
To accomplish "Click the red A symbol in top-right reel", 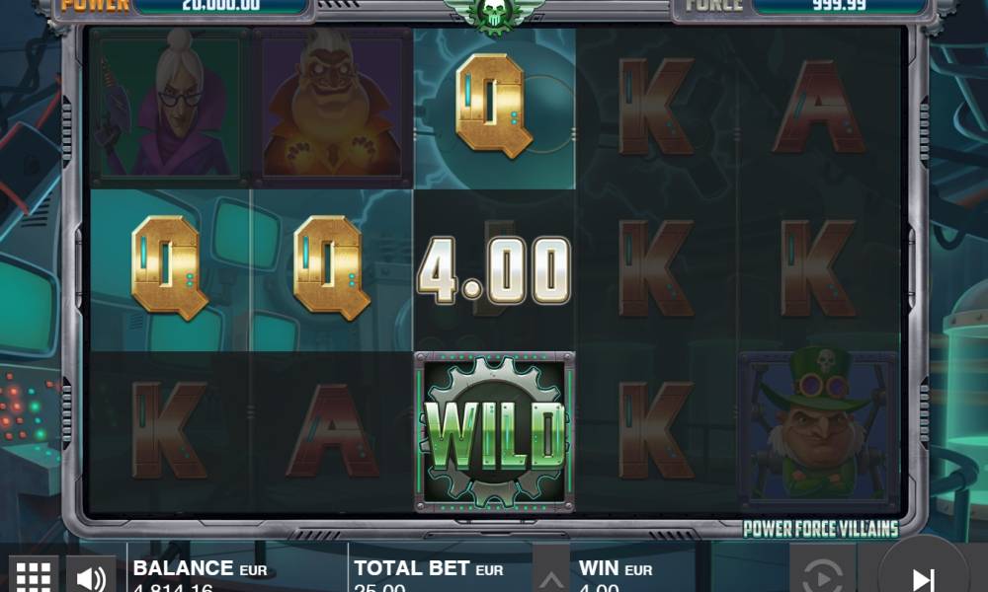I will pos(818,106).
